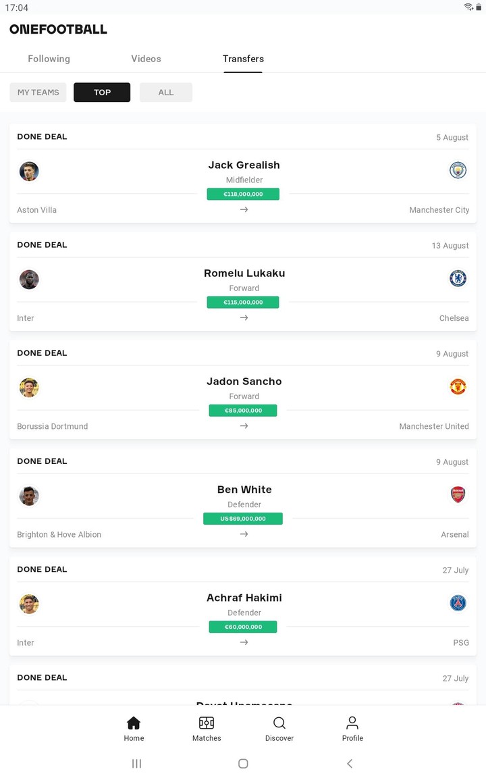Open Romelu Lukaku's player name link
Image resolution: width=486 pixels, height=778 pixels.
point(244,274)
